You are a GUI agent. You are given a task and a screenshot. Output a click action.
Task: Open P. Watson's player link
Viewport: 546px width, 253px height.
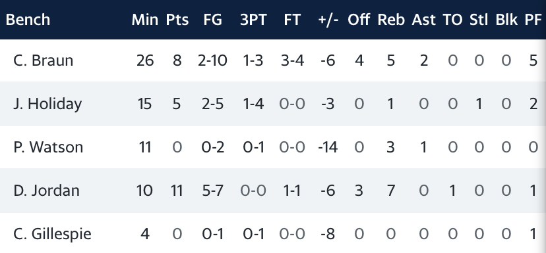point(48,147)
